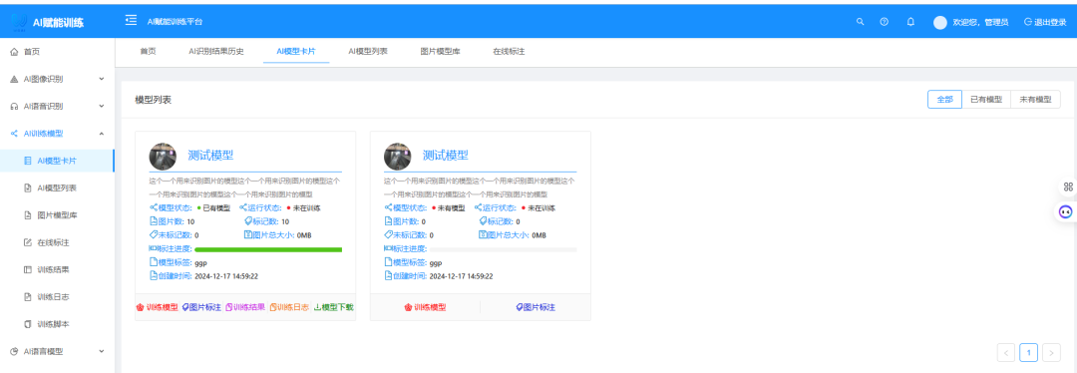The image size is (1077, 373).
Task: Click the admin avatar circle
Action: [x=940, y=23]
